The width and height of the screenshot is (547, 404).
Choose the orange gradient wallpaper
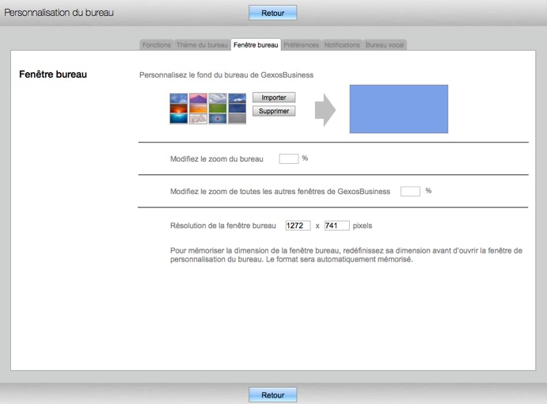pos(198,109)
